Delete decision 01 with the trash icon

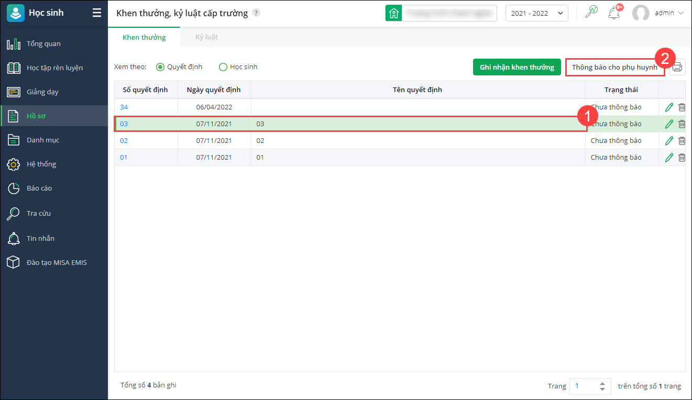click(x=682, y=158)
